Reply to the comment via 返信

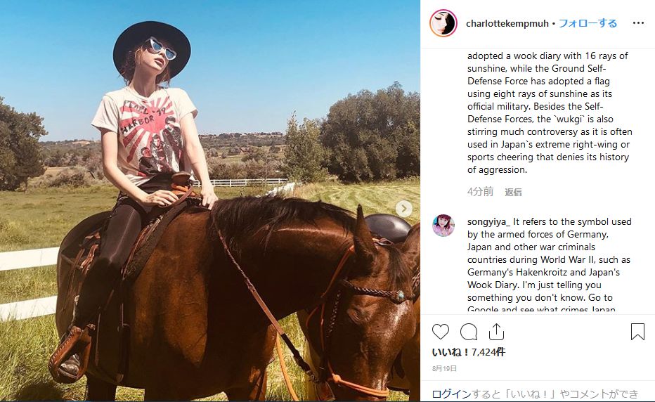pos(513,192)
